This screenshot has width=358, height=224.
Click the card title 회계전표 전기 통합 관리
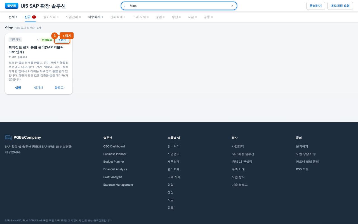point(36,50)
